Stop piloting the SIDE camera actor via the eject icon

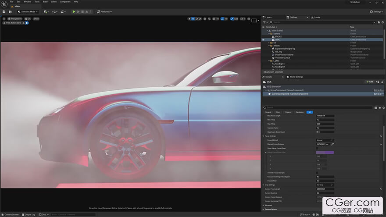pos(24,23)
